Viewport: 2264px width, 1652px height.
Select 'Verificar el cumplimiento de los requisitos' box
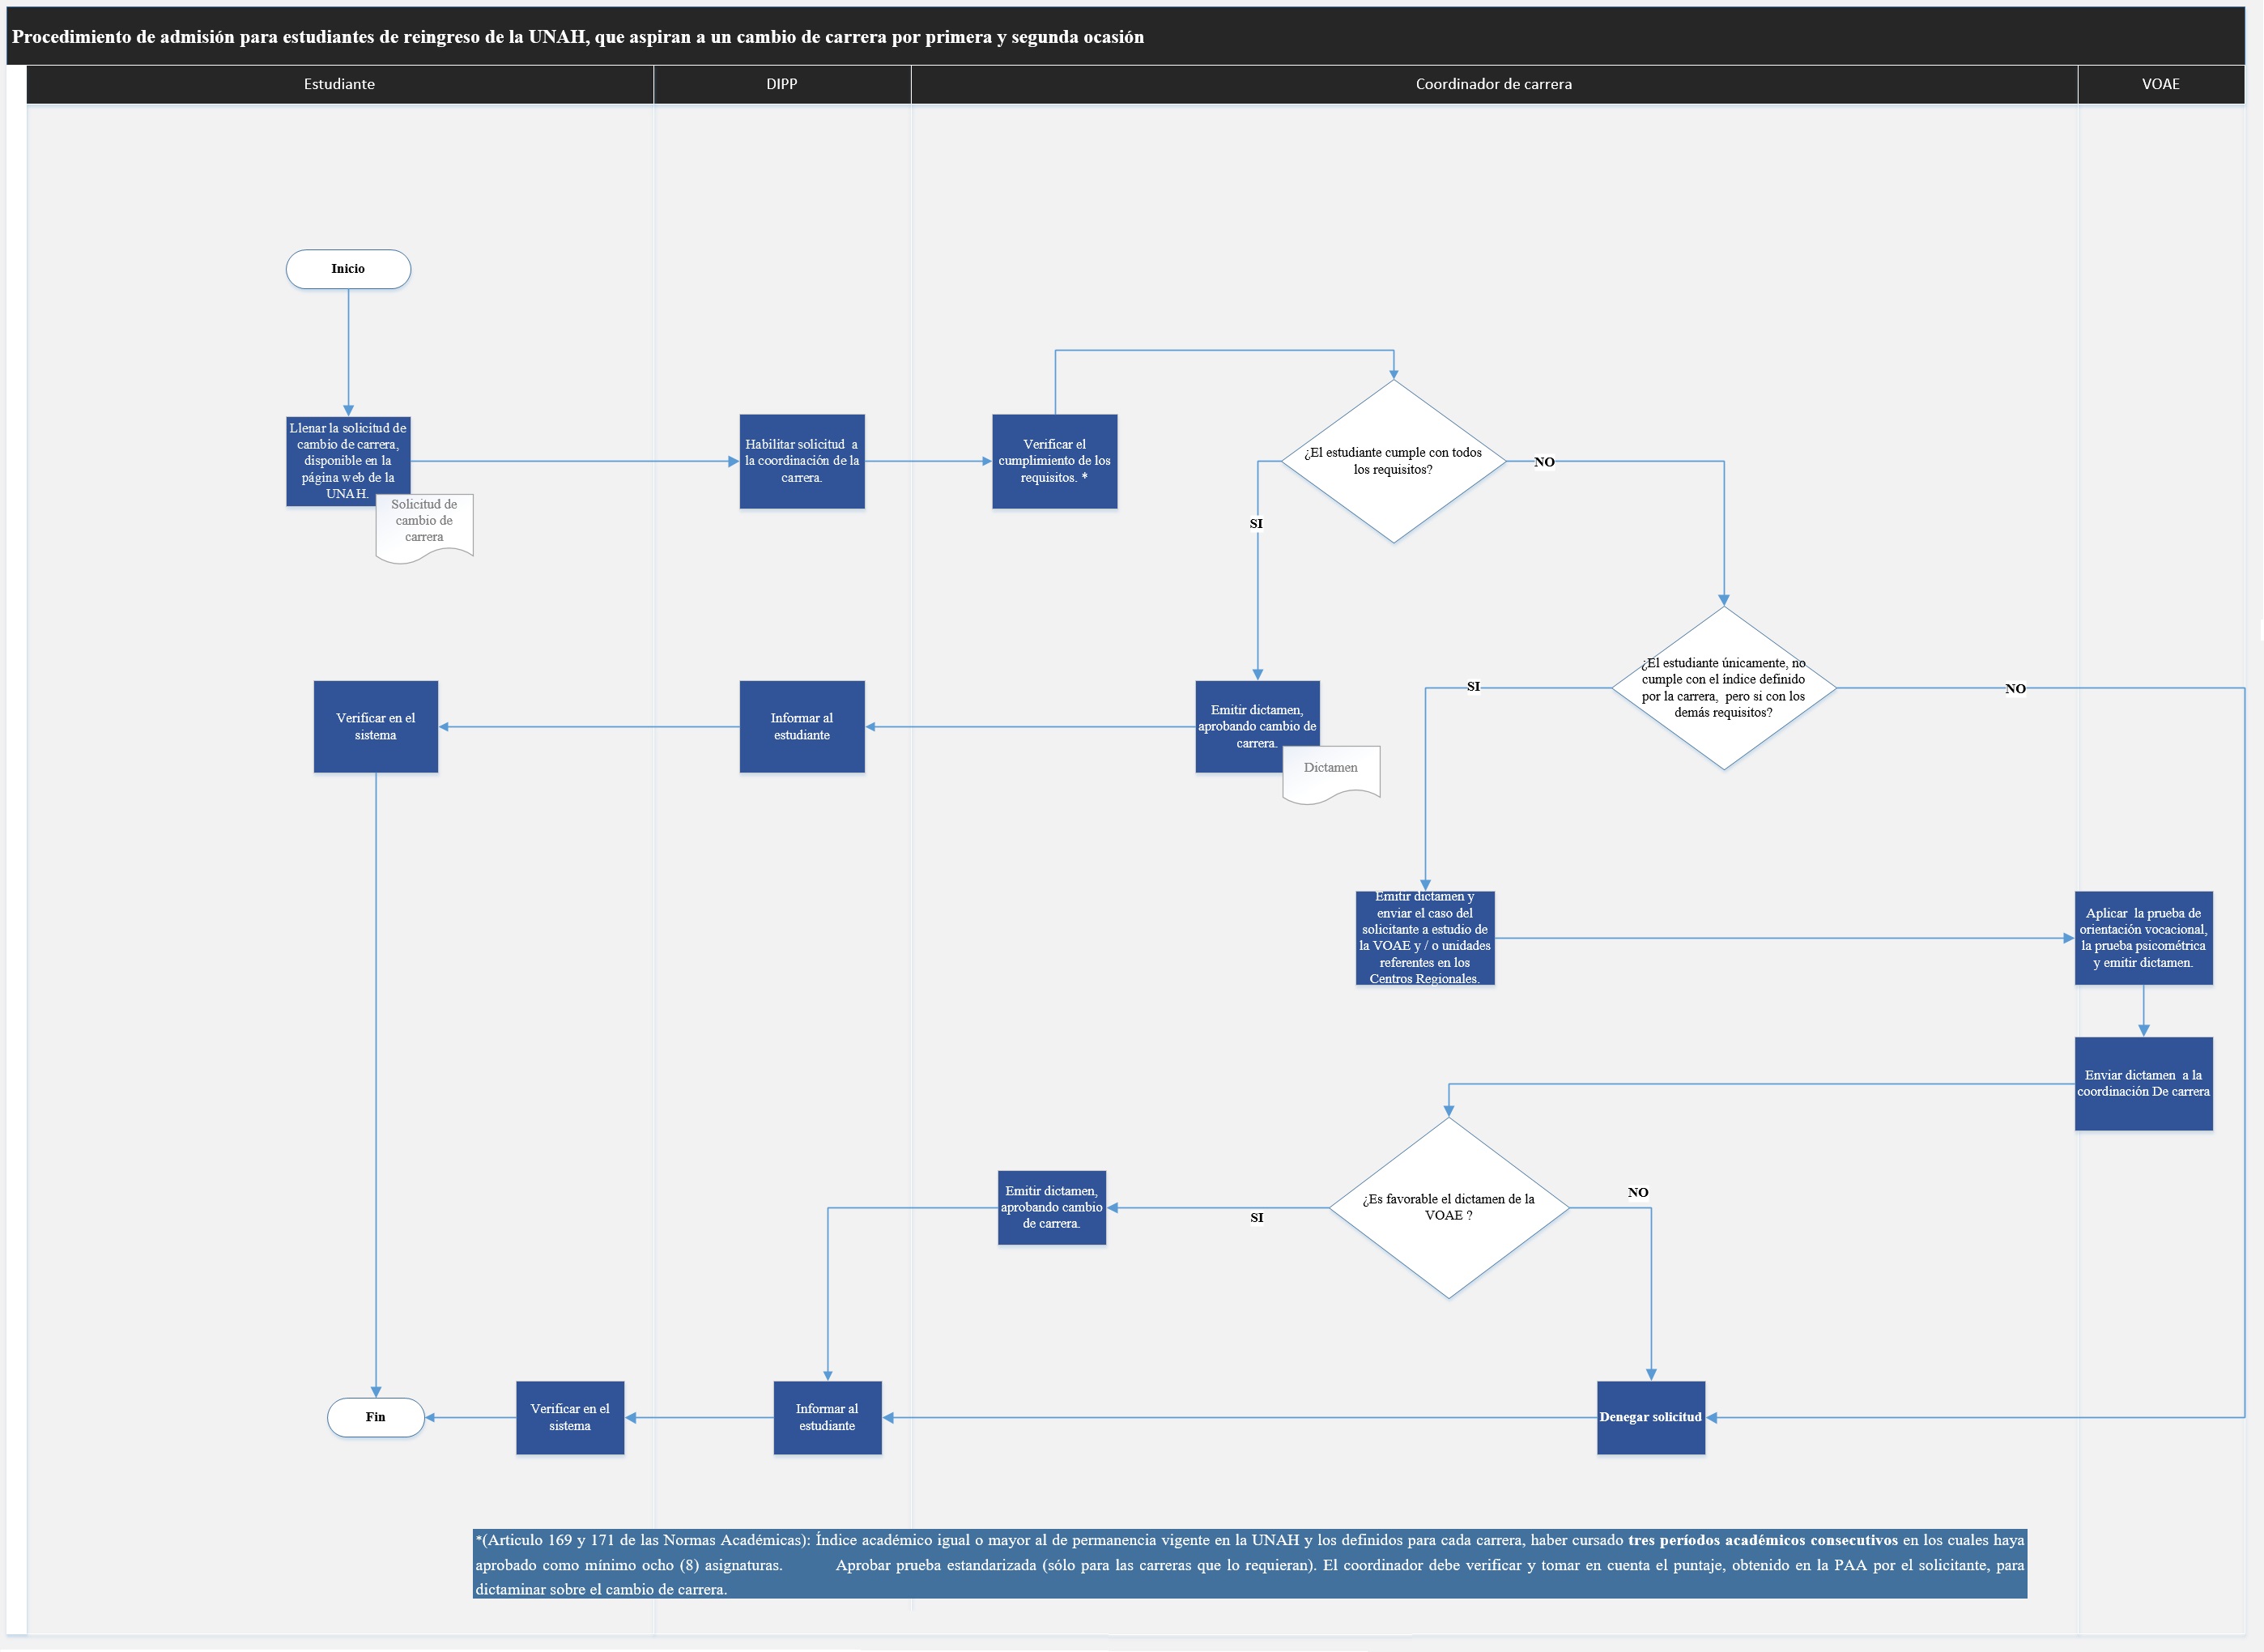point(1054,461)
